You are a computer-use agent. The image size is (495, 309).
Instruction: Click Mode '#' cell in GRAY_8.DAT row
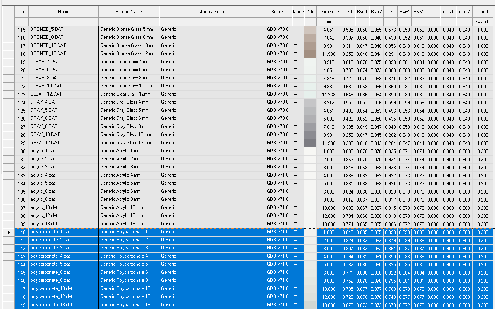coord(298,127)
